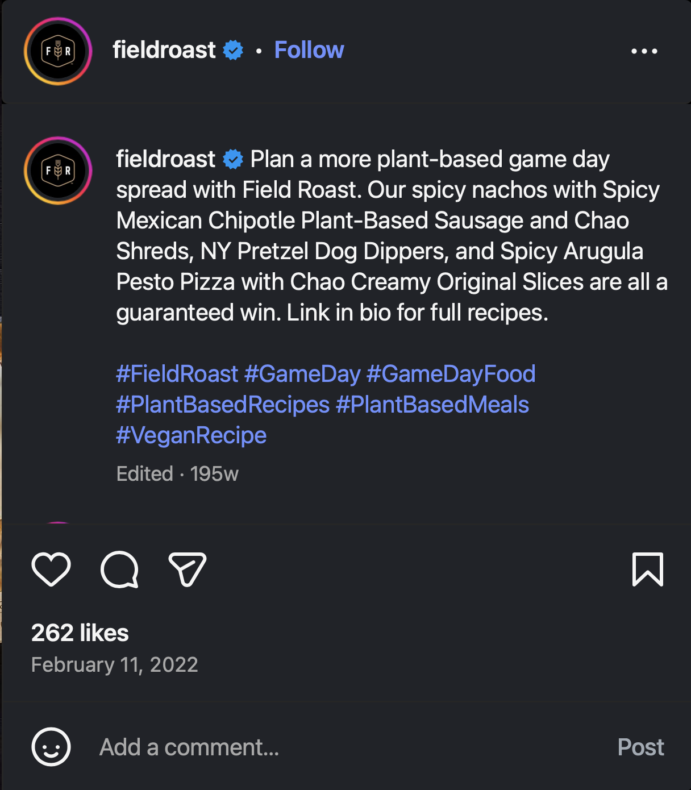View the 262 likes list
Viewport: 691px width, 790px height.
[x=80, y=633]
